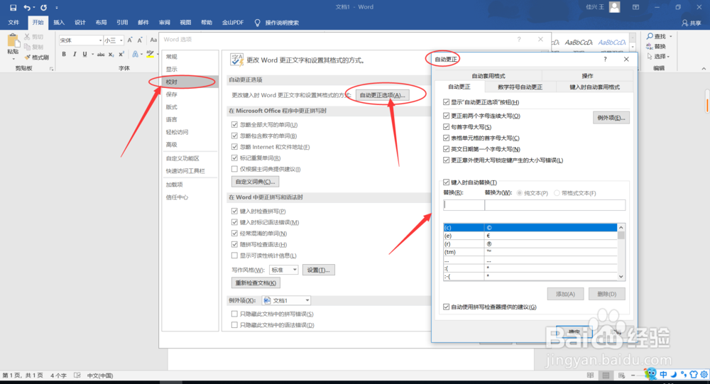Toggle italic formatting
Screen dimensions: 710x384
[75, 55]
